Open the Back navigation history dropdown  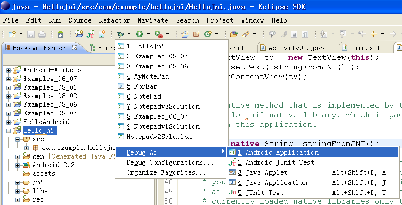[382, 34]
